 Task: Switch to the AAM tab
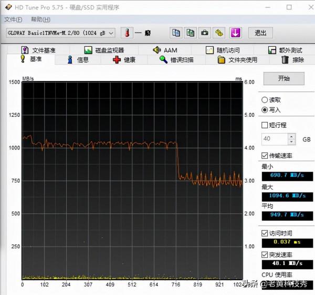[165, 50]
